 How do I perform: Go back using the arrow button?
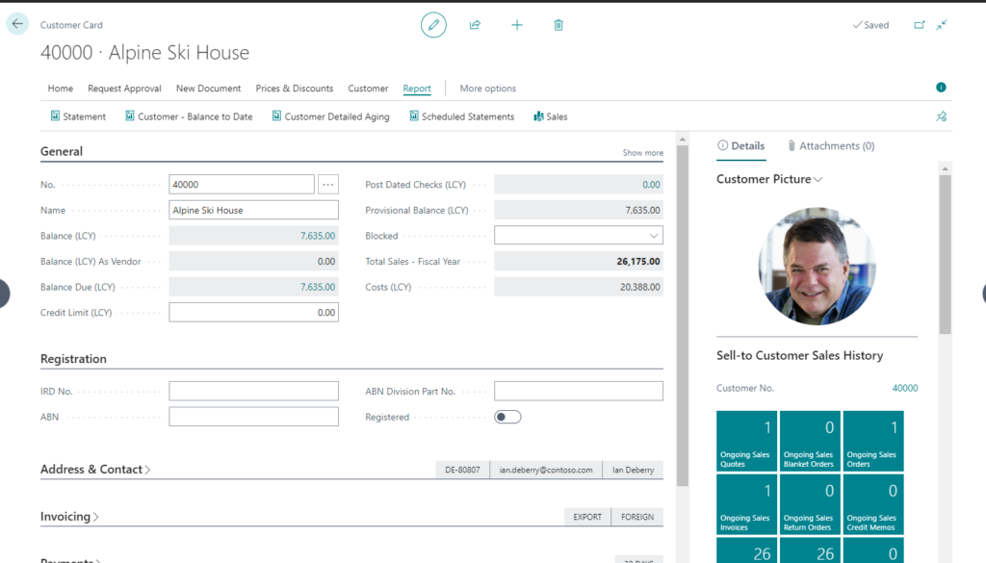[17, 24]
